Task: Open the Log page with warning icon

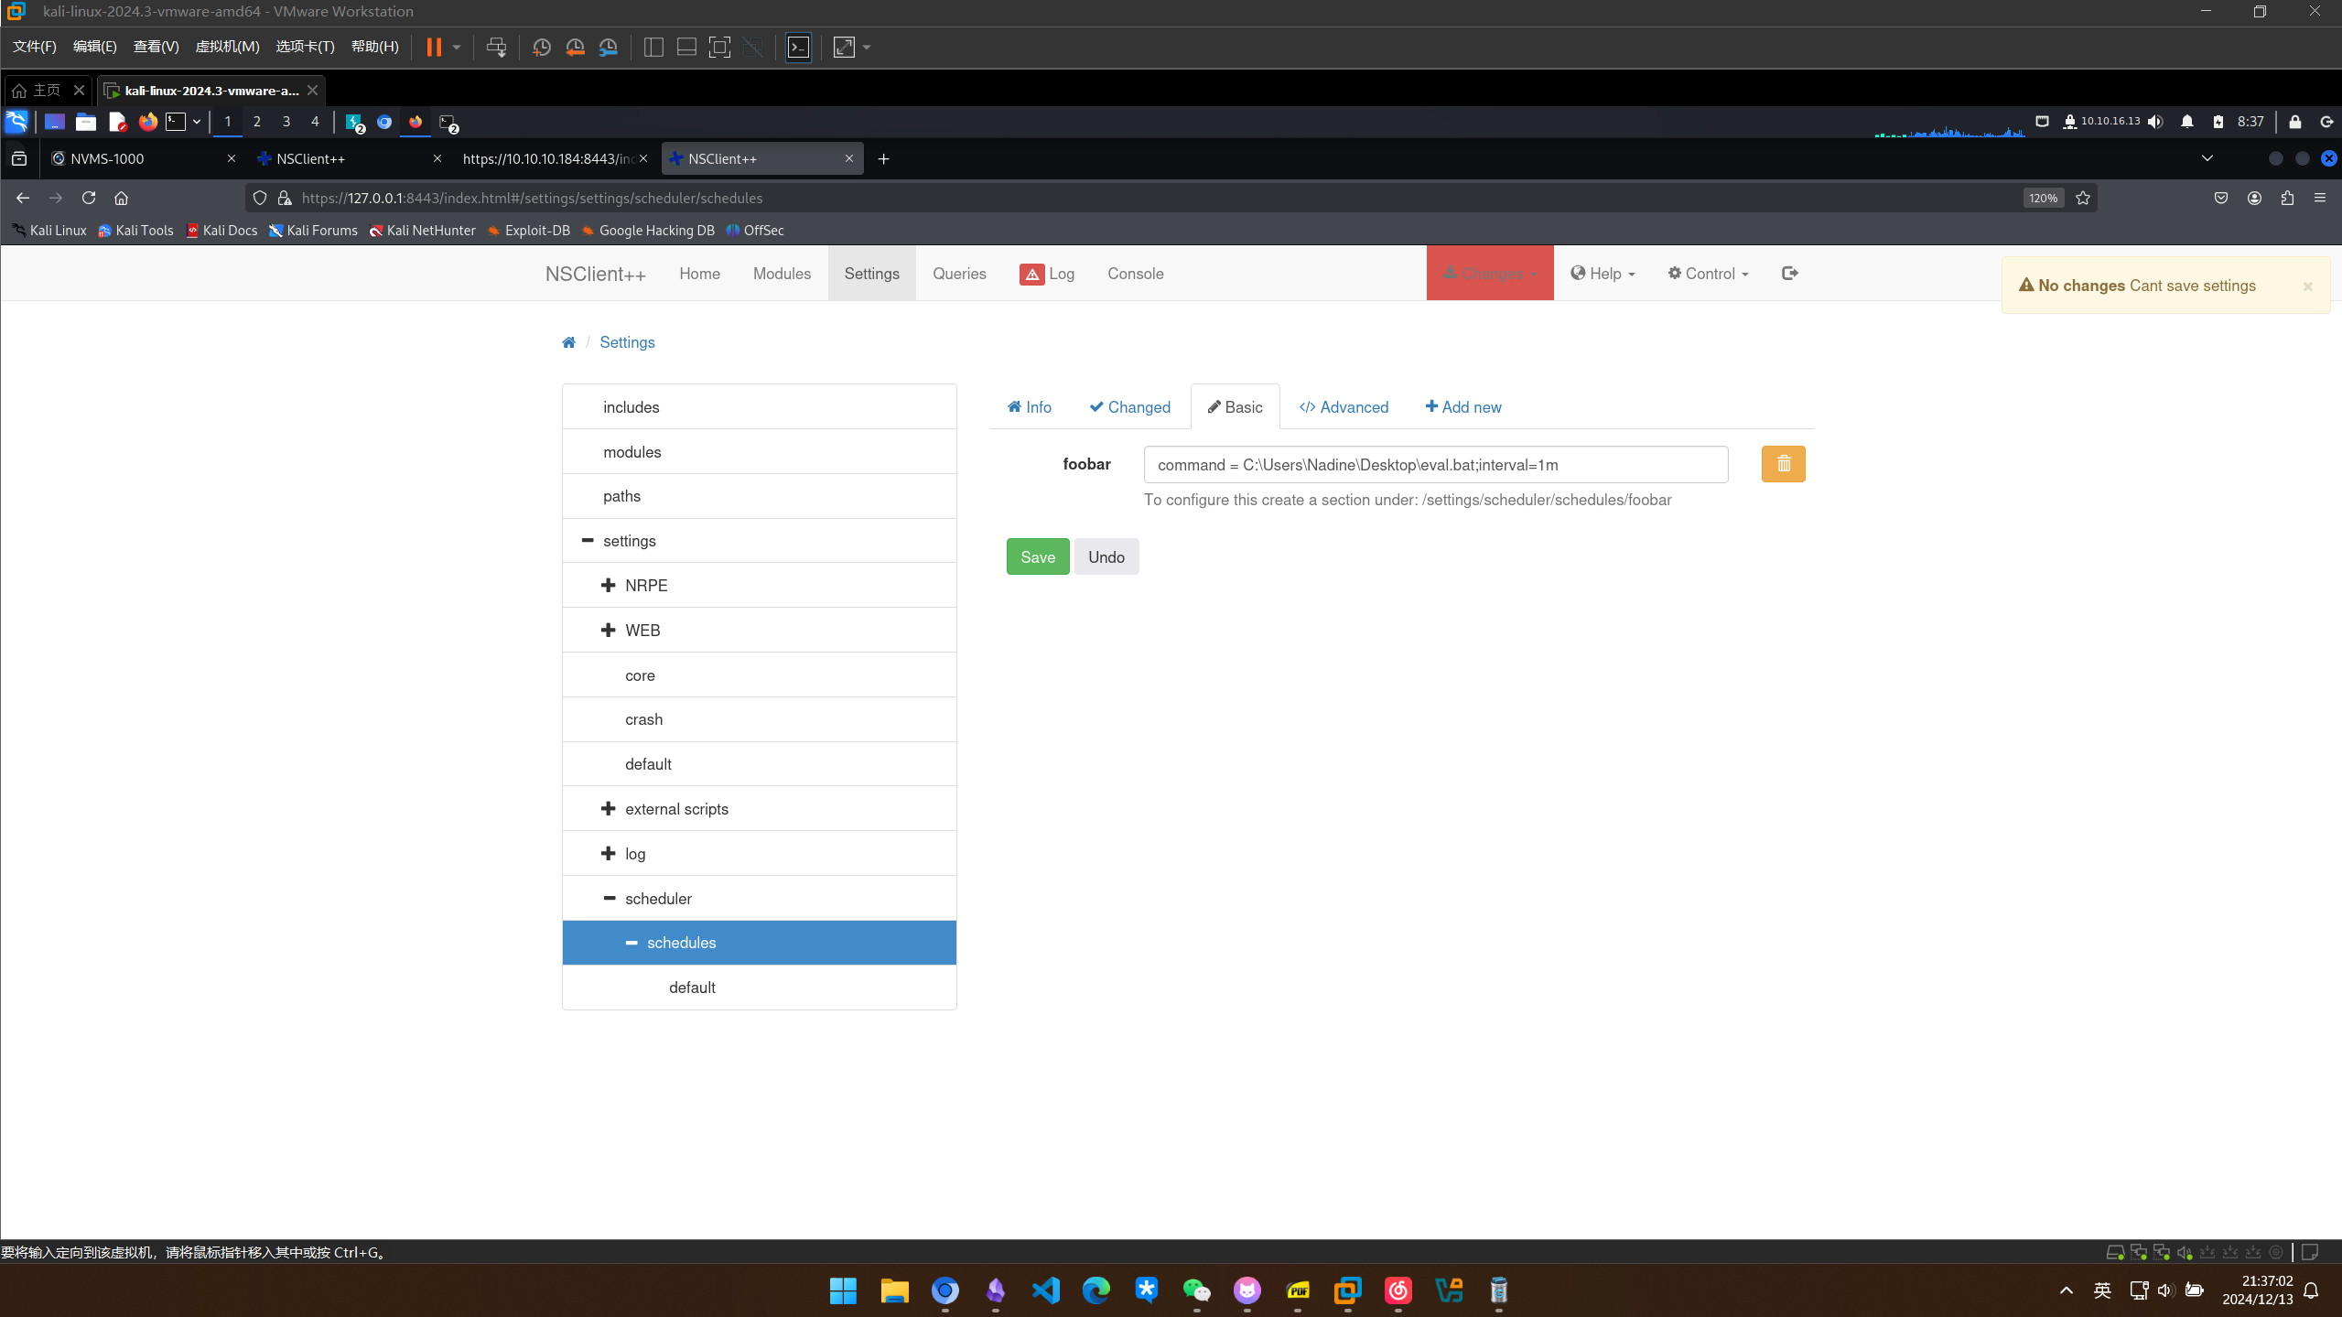Action: (1047, 274)
